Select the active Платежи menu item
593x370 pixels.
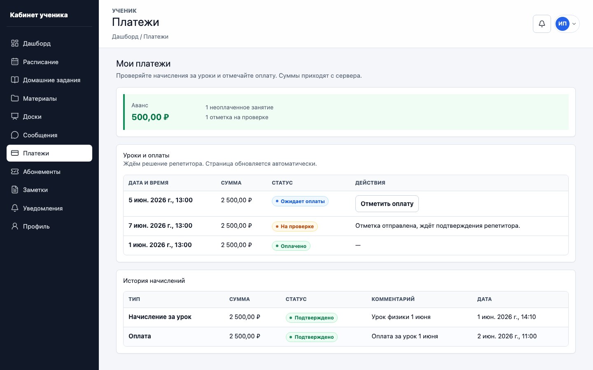(x=49, y=153)
